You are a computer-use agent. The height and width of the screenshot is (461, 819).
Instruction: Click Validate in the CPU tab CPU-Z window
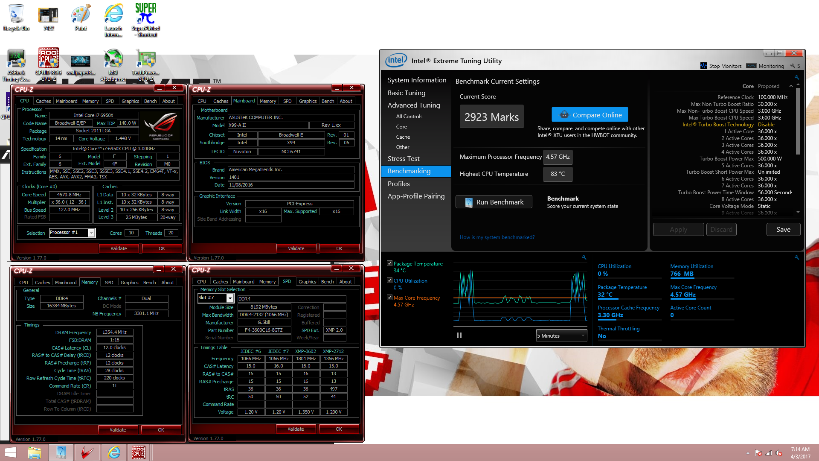(119, 248)
